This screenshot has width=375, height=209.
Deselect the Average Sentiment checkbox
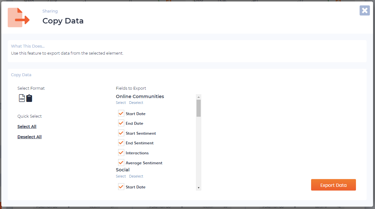(121, 163)
